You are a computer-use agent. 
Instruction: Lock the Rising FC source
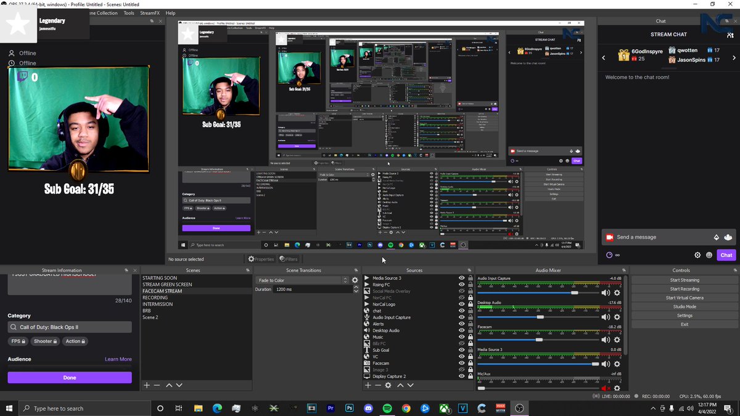pyautogui.click(x=470, y=285)
